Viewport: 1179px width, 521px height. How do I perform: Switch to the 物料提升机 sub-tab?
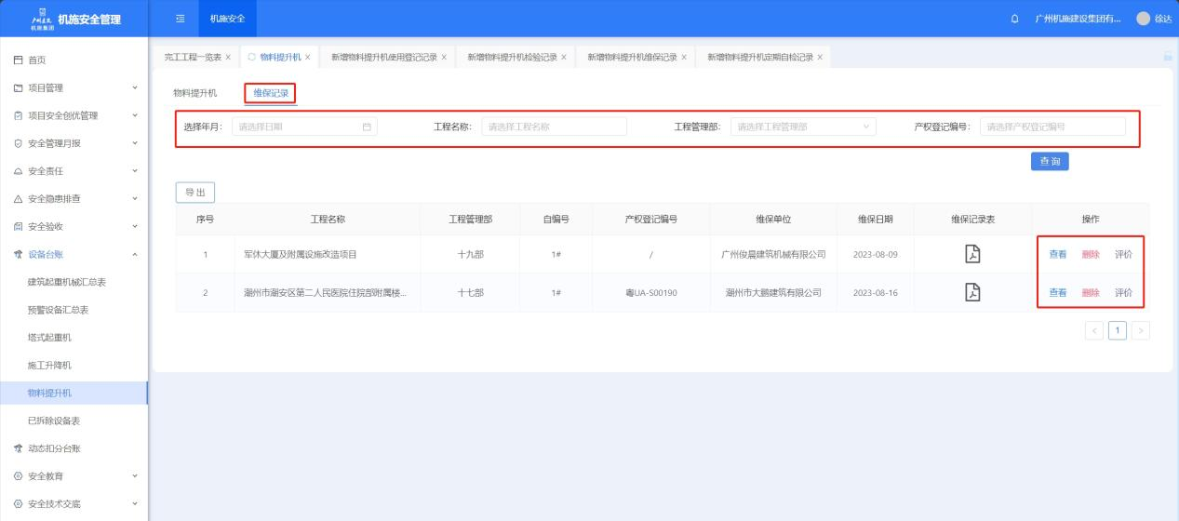tap(194, 93)
